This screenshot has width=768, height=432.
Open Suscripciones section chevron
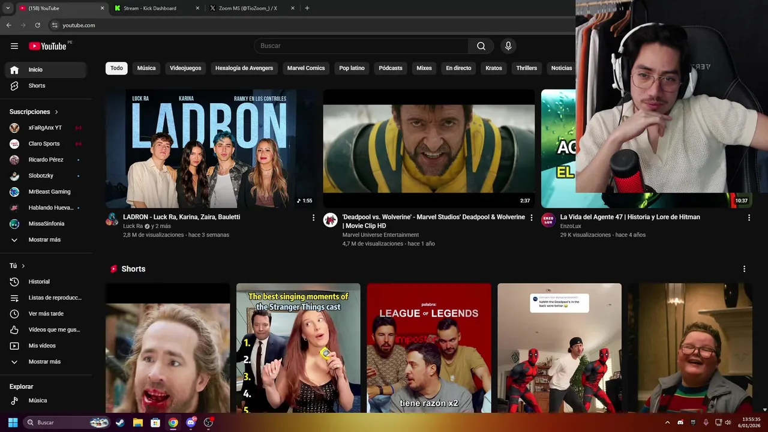click(x=56, y=112)
